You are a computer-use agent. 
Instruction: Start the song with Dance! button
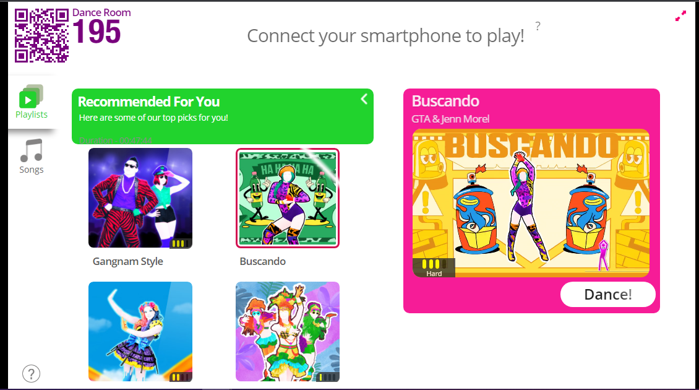(607, 295)
